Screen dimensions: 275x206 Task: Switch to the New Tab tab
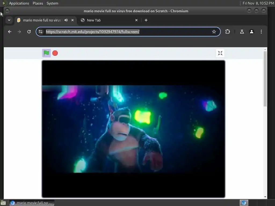click(109, 20)
